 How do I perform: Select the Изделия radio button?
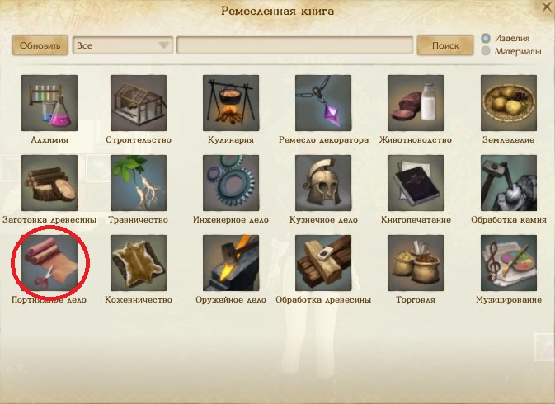pos(486,38)
